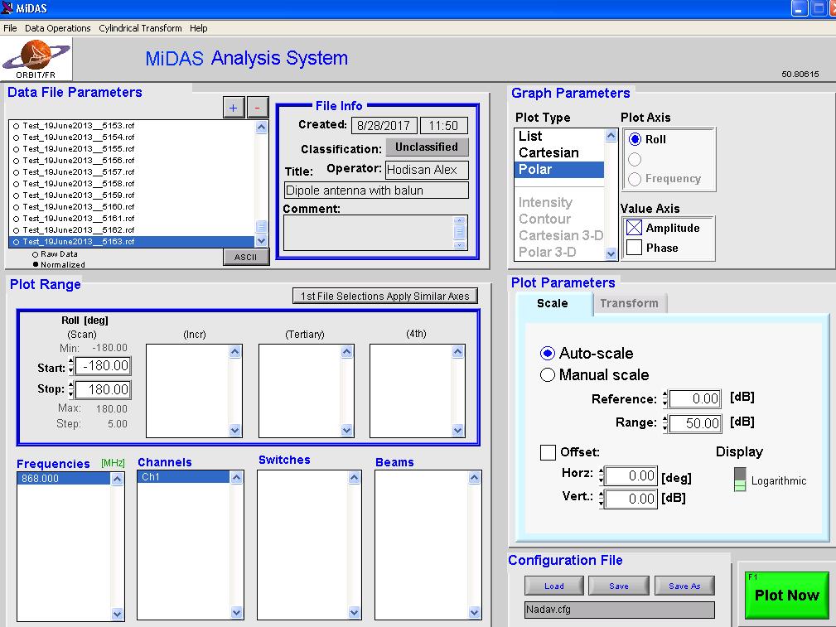Minimize the MiDAS window
836x627 pixels.
pyautogui.click(x=800, y=8)
